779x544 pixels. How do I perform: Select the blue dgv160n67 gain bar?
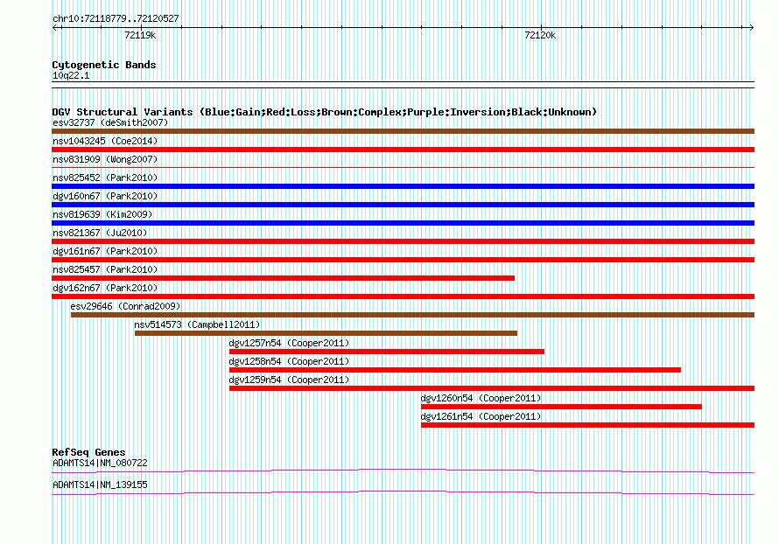[403, 205]
